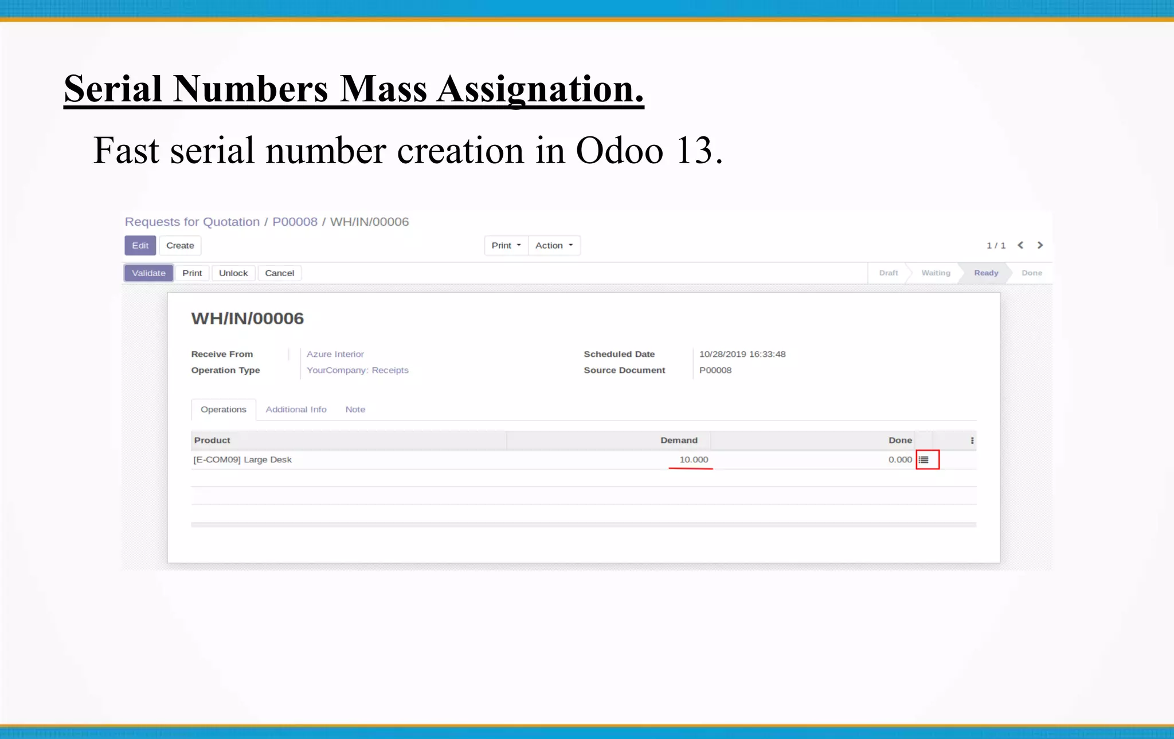Click the demand value 10.000
This screenshot has height=739, width=1174.
tap(694, 460)
